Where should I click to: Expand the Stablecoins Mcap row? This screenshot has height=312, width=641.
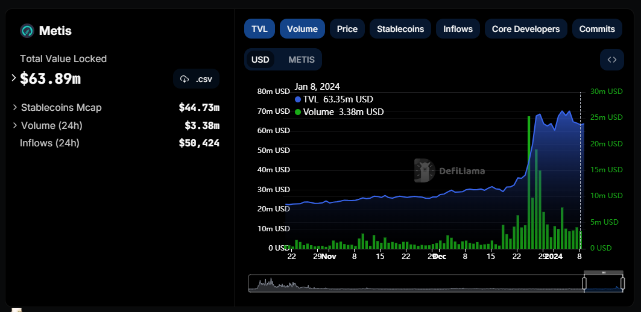[x=15, y=107]
